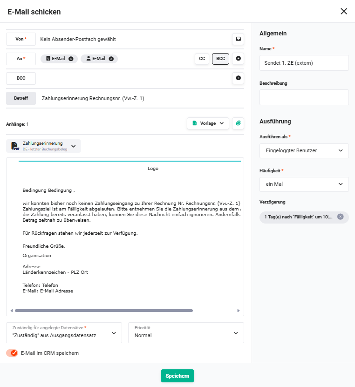Click the Name input field
The width and height of the screenshot is (355, 387).
pos(304,63)
